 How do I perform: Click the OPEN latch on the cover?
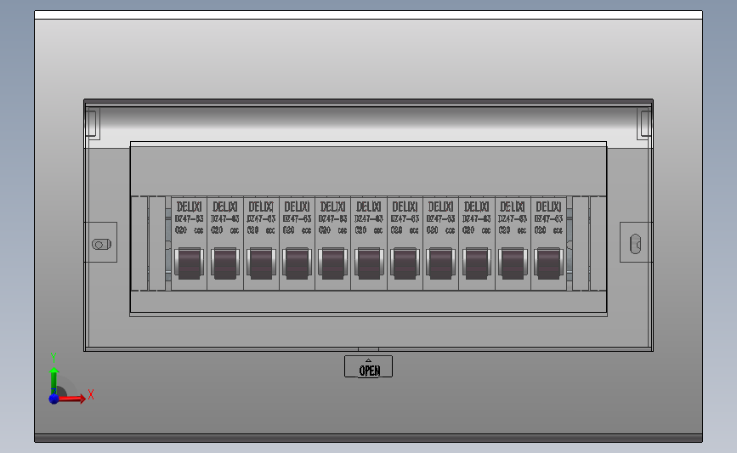click(x=369, y=366)
